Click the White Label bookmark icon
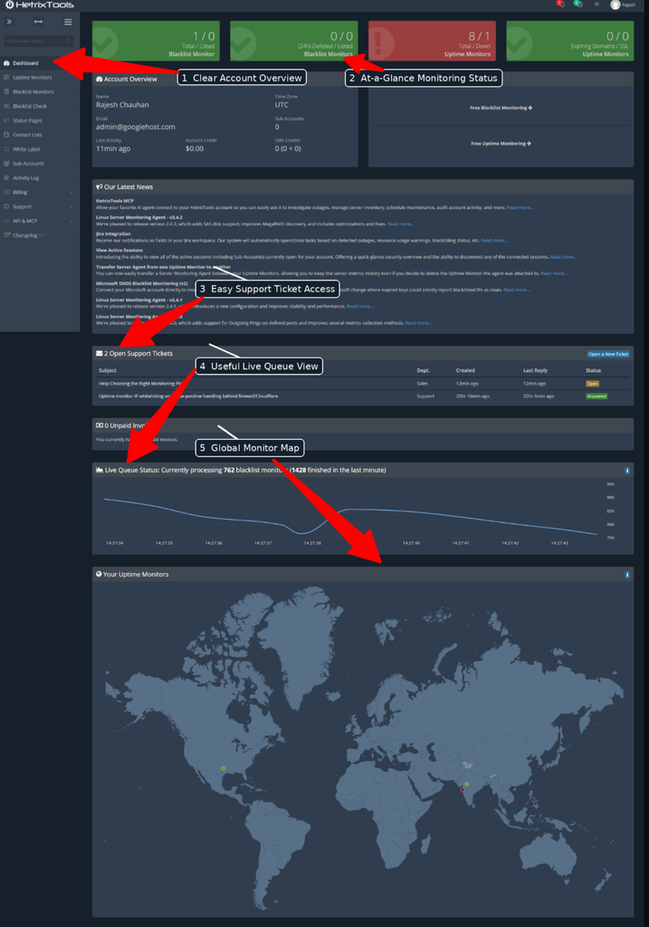 tap(6, 149)
